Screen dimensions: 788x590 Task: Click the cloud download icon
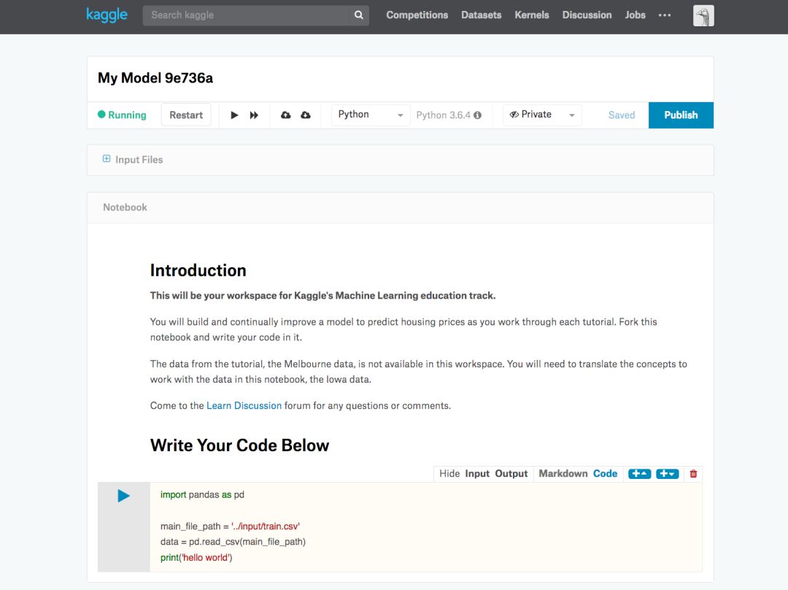306,115
